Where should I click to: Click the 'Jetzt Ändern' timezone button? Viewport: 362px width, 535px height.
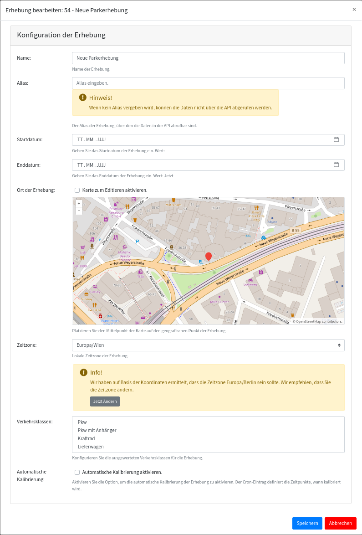coord(105,401)
